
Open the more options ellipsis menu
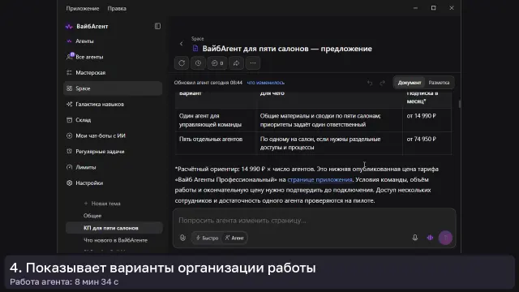(253, 63)
